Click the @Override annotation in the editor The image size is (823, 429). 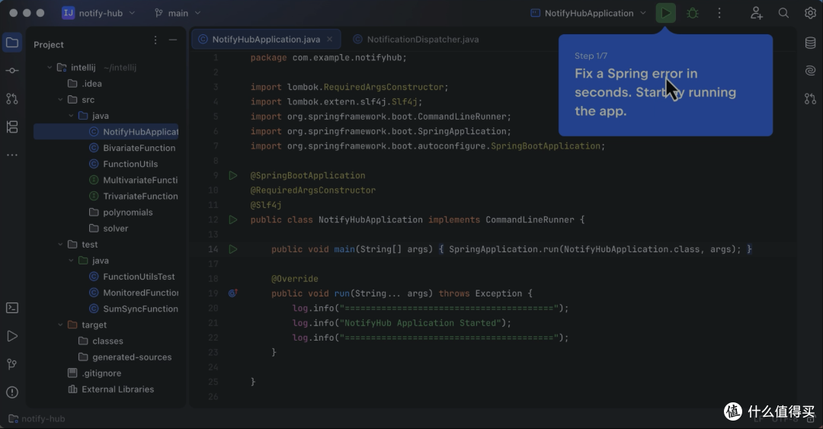point(294,279)
